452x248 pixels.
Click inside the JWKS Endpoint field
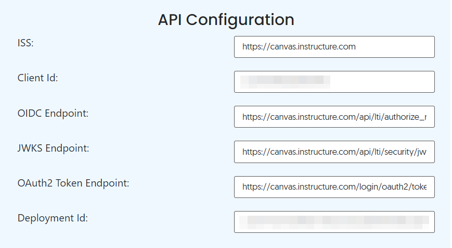pyautogui.click(x=334, y=152)
